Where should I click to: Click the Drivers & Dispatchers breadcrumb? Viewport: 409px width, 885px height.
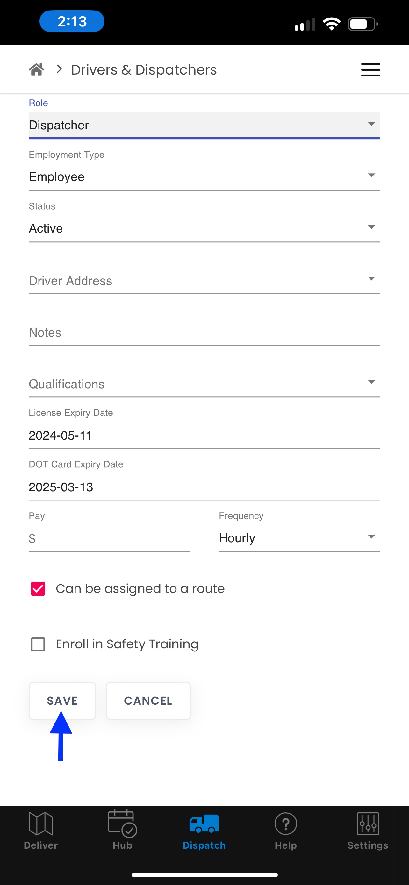pyautogui.click(x=144, y=70)
